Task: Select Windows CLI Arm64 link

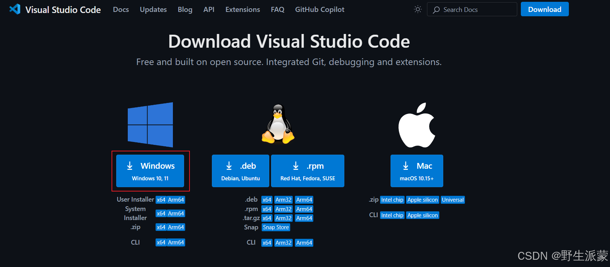Action: (176, 242)
